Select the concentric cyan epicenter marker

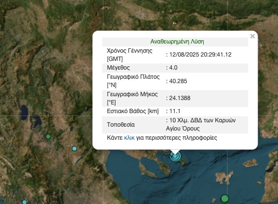pyautogui.click(x=175, y=156)
